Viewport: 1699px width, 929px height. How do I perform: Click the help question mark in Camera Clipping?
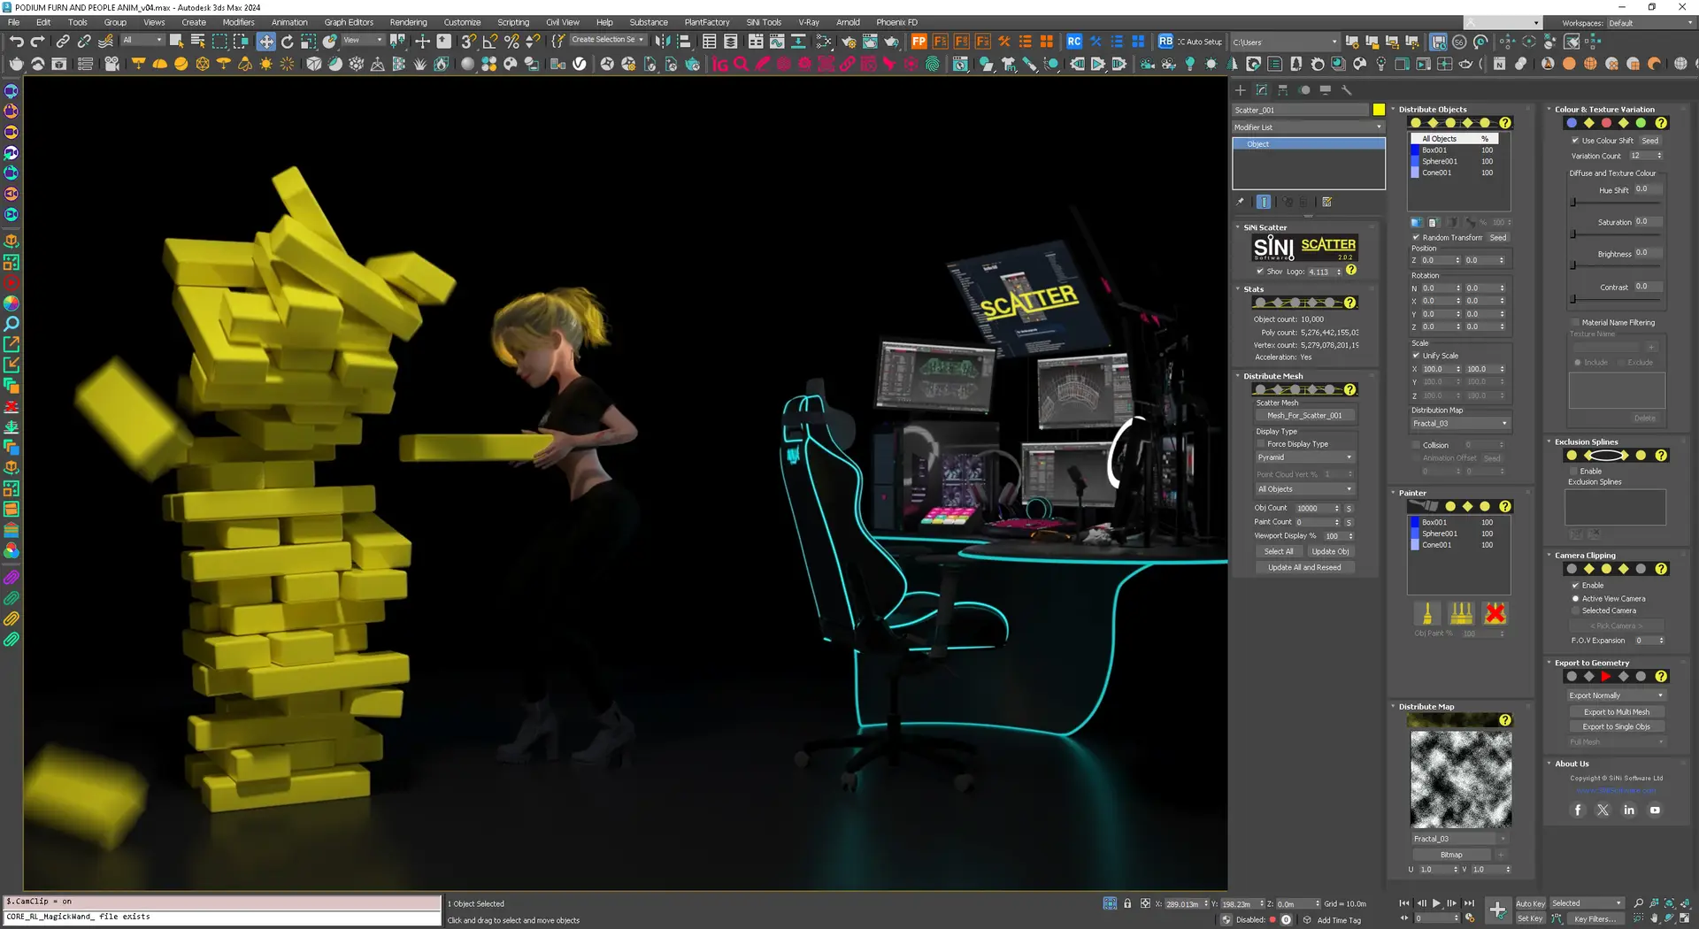point(1661,569)
